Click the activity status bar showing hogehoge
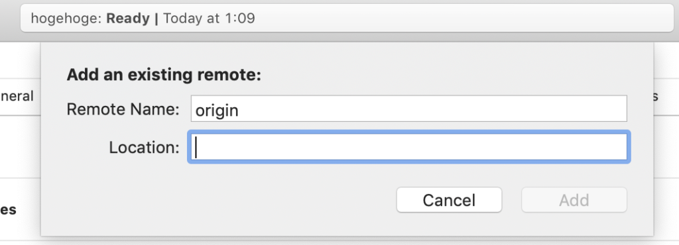The width and height of the screenshot is (679, 245). point(347,18)
